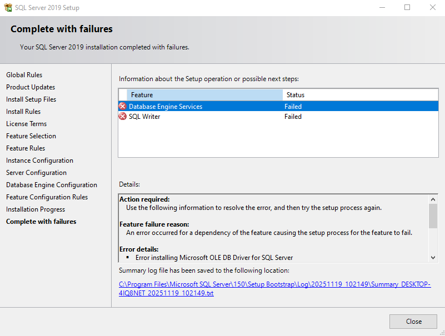Maximize the SQL Server Setup window
The width and height of the screenshot is (445, 336).
coord(407,8)
